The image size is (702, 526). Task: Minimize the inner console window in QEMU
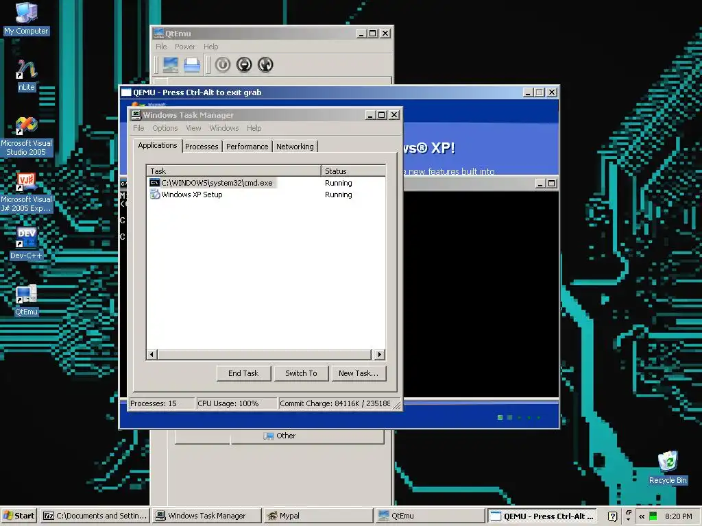click(540, 184)
